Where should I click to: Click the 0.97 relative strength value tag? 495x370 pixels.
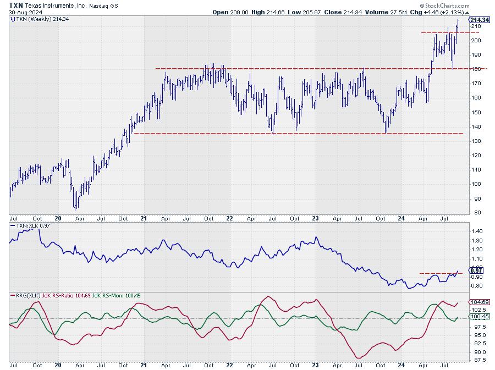click(476, 270)
